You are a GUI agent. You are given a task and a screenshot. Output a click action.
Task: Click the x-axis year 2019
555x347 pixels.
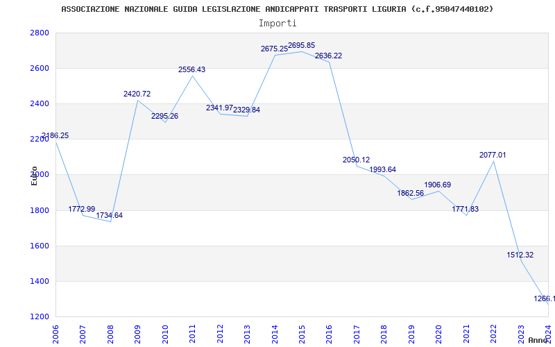click(411, 335)
